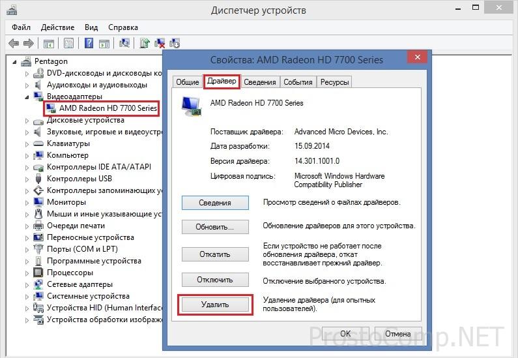Click the action pane toolbar icon

click(x=104, y=43)
